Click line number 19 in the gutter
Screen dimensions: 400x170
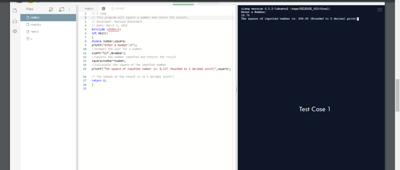tap(85, 89)
